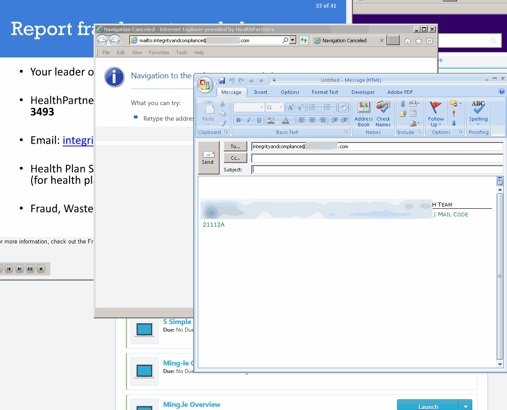Open the Adobe PDF ribbon tab

pyautogui.click(x=400, y=92)
